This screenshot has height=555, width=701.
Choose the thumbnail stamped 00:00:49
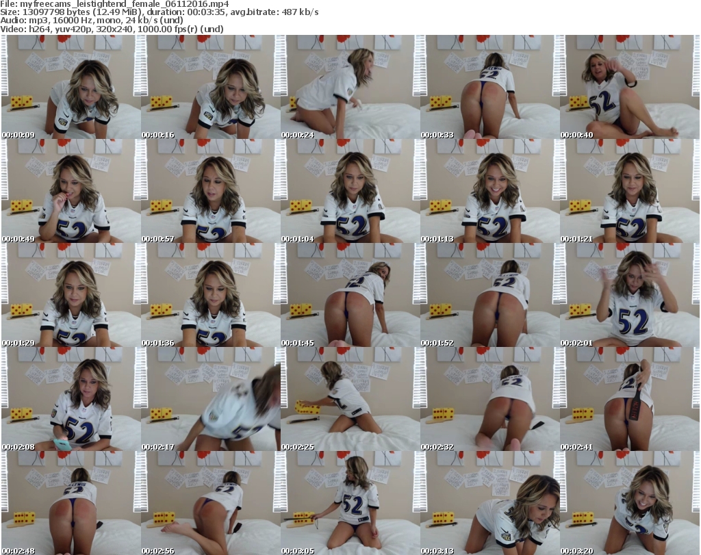71,191
